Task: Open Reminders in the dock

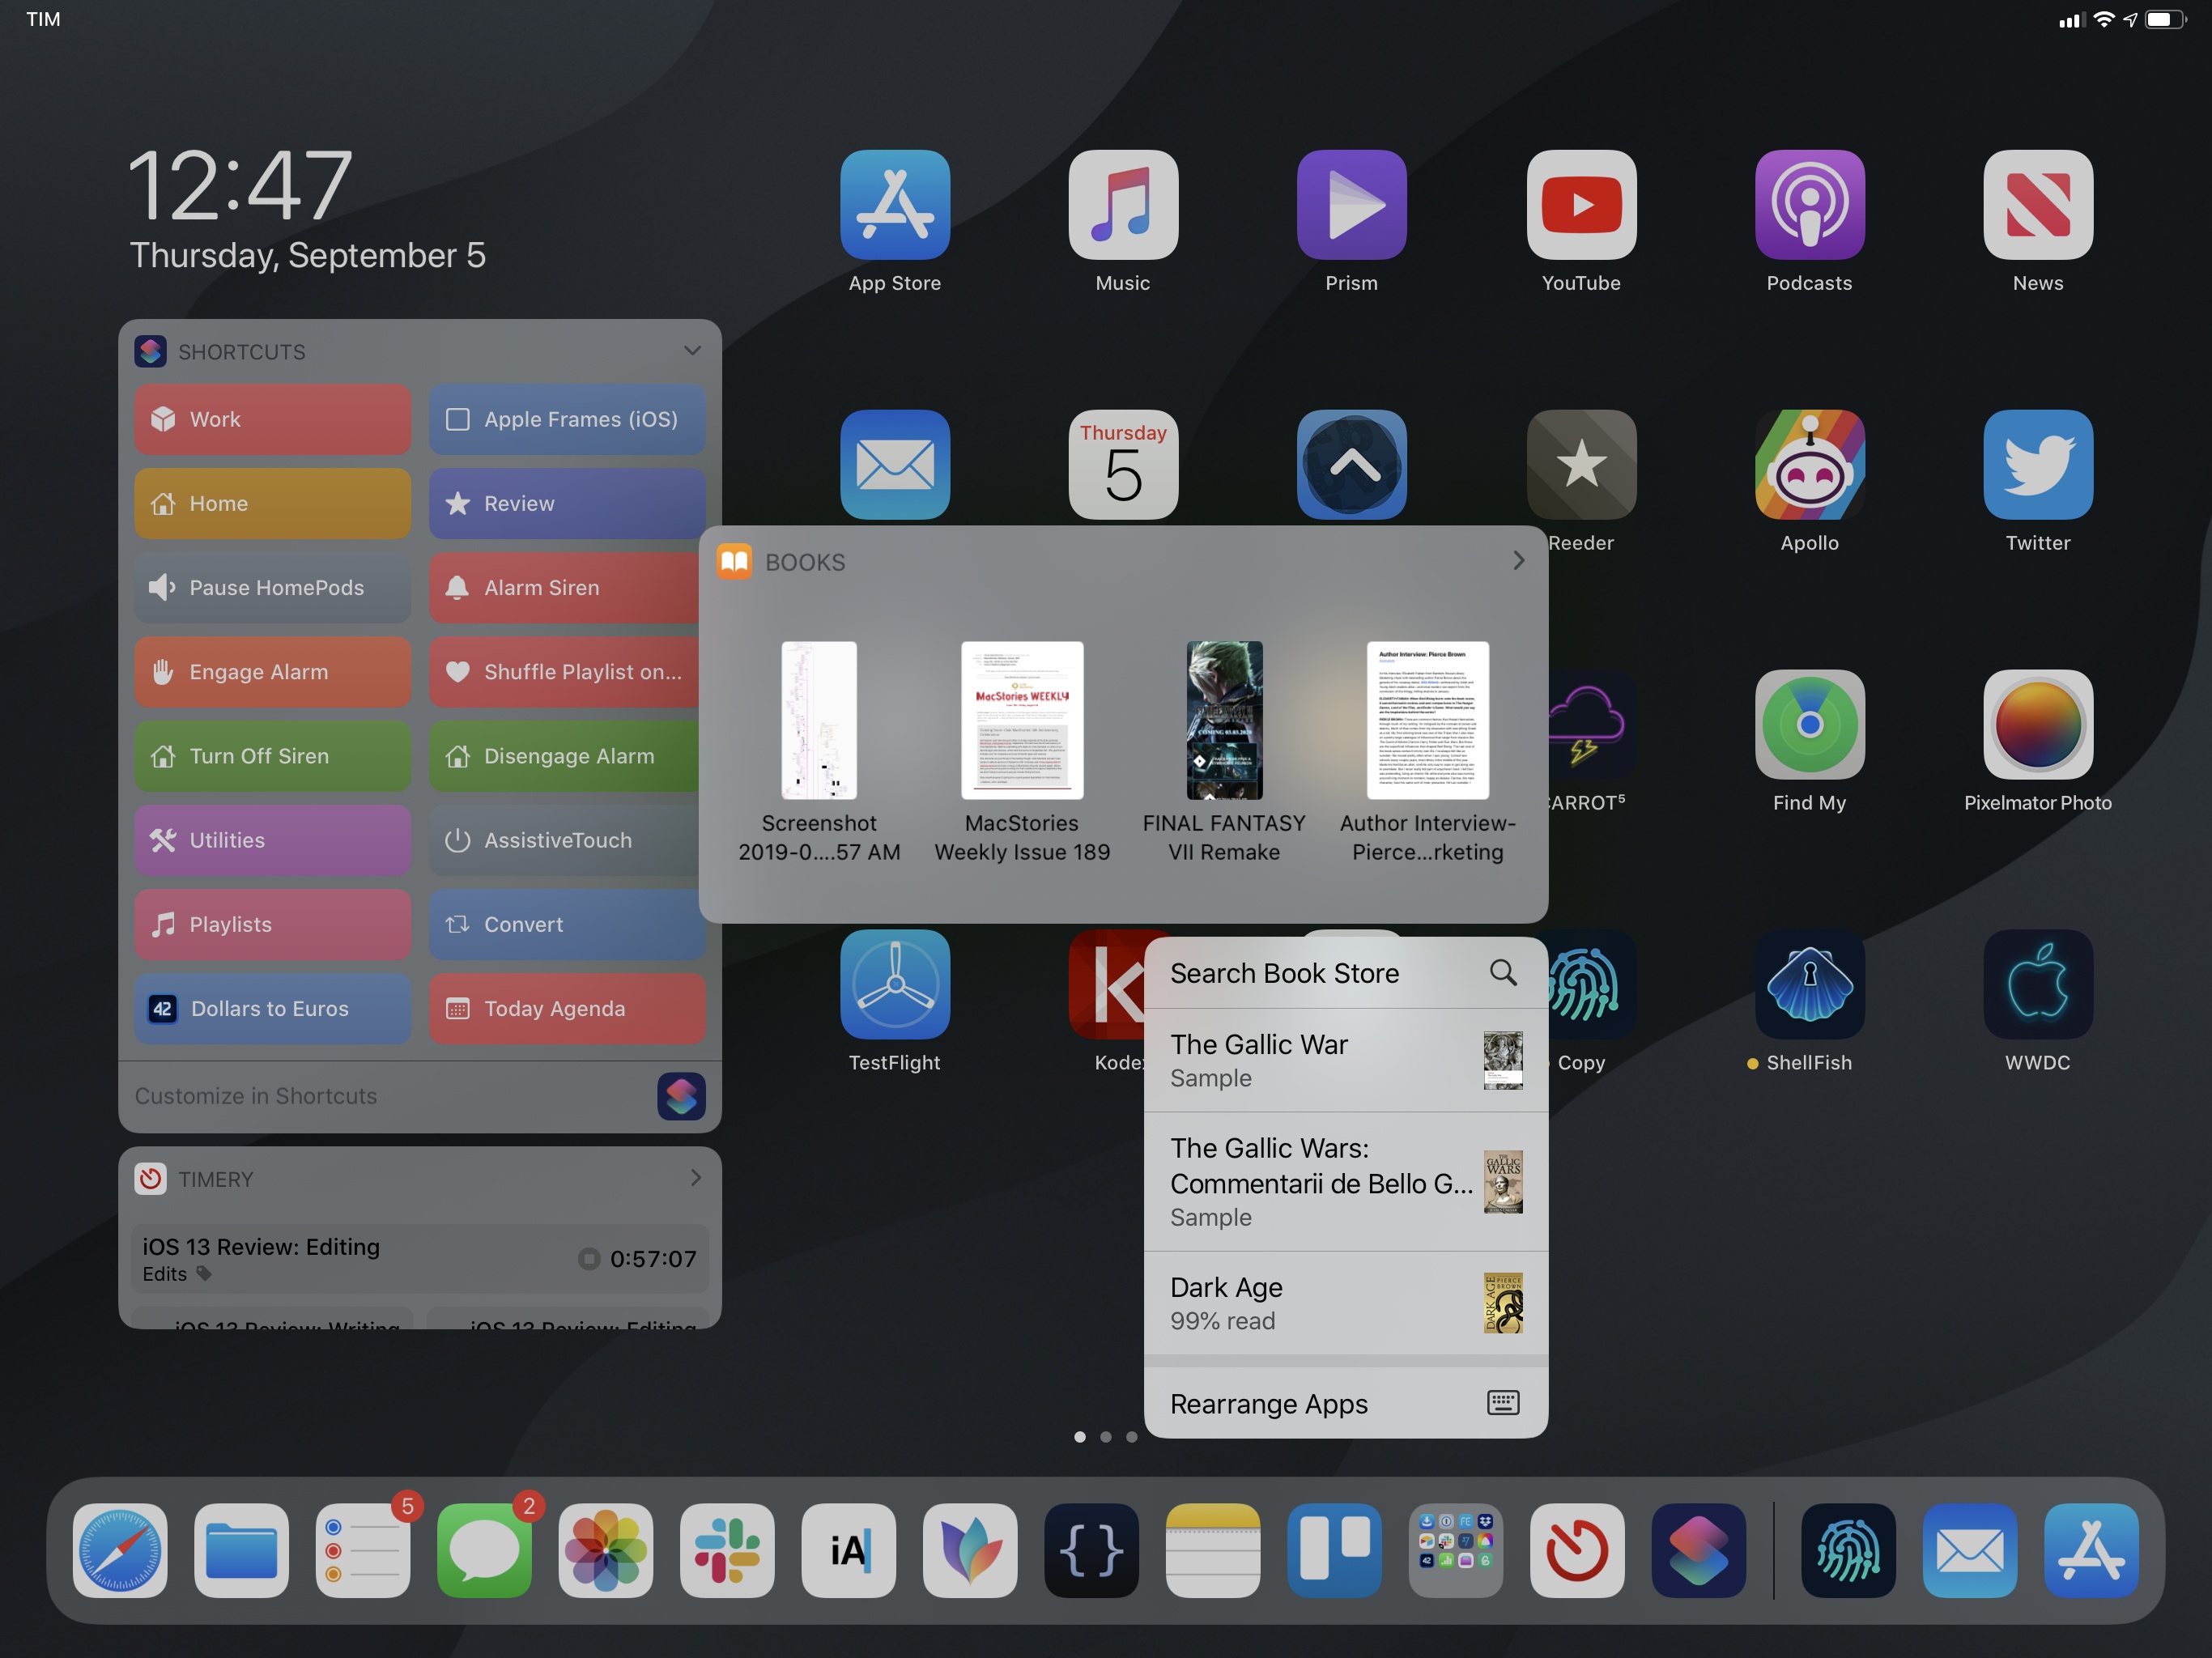Action: click(363, 1550)
